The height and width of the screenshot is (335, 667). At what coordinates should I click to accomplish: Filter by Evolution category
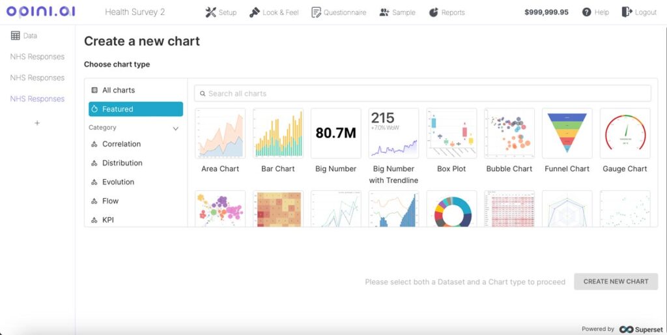135,182
